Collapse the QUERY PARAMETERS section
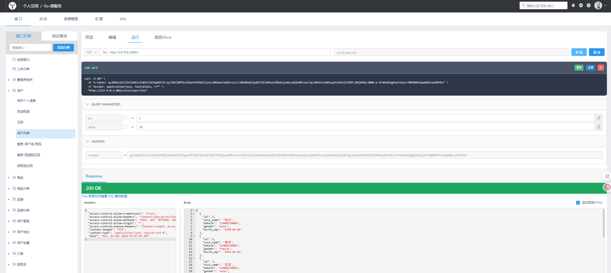Viewport: 611px width, 273px height. (87, 104)
